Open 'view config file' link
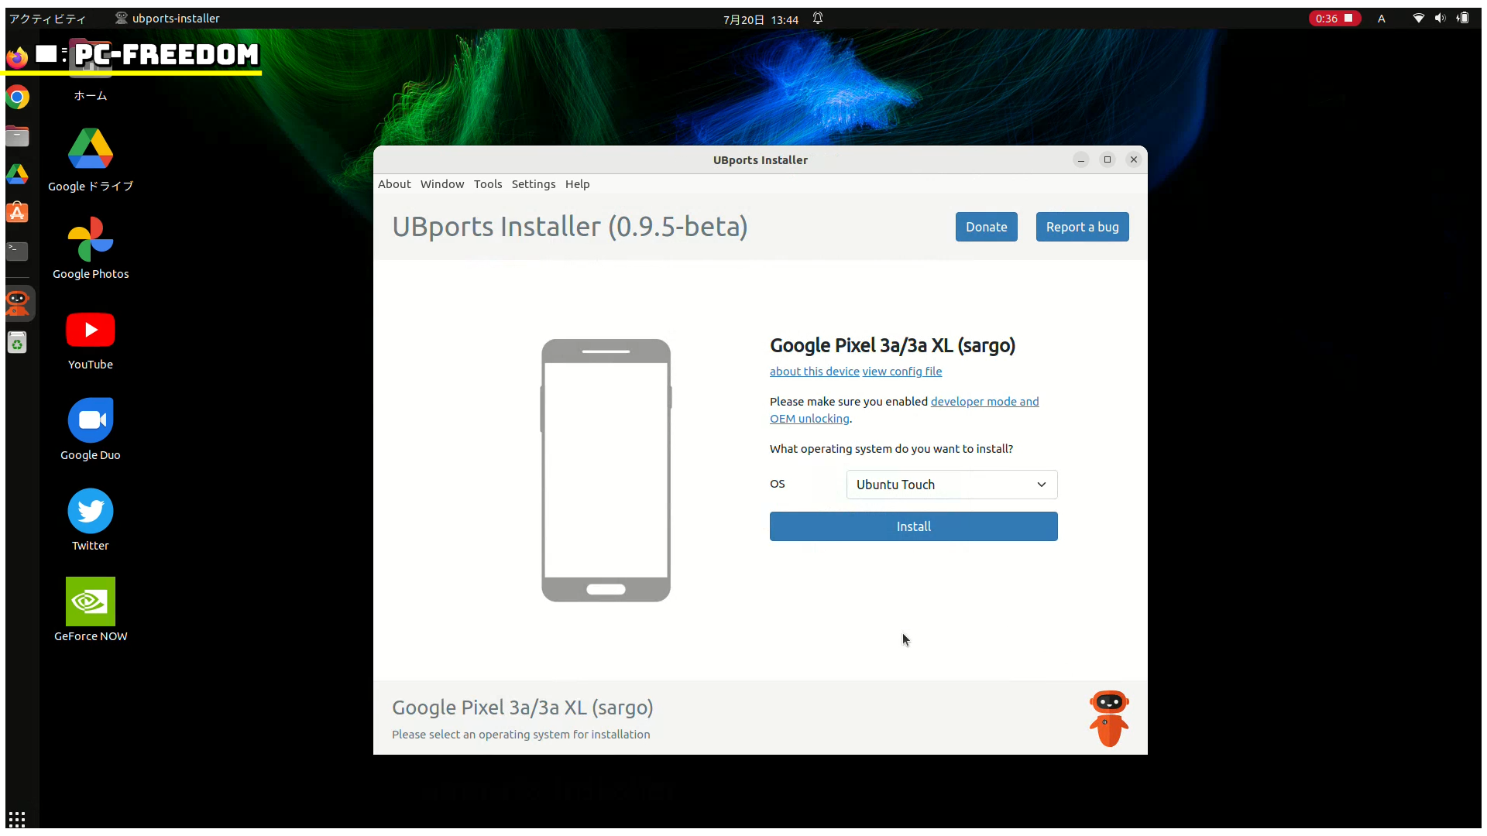Image resolution: width=1487 pixels, height=836 pixels. (902, 372)
